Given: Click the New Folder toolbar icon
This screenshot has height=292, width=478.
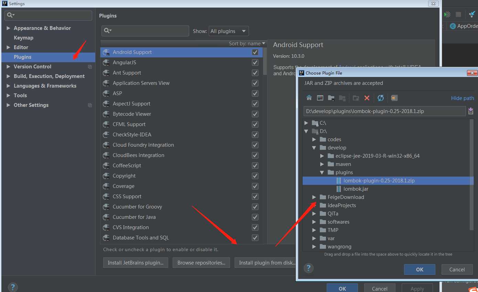Looking at the screenshot, I should [356, 98].
